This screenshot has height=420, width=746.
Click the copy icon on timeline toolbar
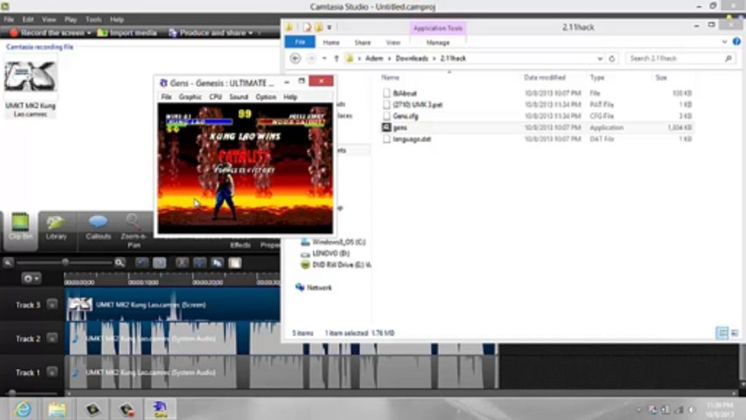click(217, 263)
